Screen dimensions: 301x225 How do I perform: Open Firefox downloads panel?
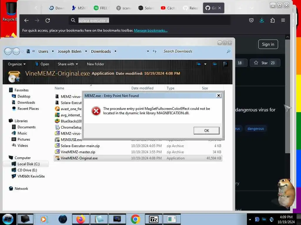pyautogui.click(x=262, y=20)
